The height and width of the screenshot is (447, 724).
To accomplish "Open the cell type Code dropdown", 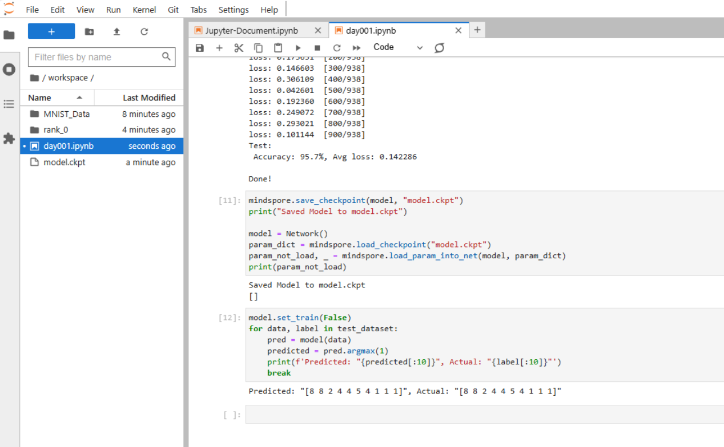I will pos(398,47).
